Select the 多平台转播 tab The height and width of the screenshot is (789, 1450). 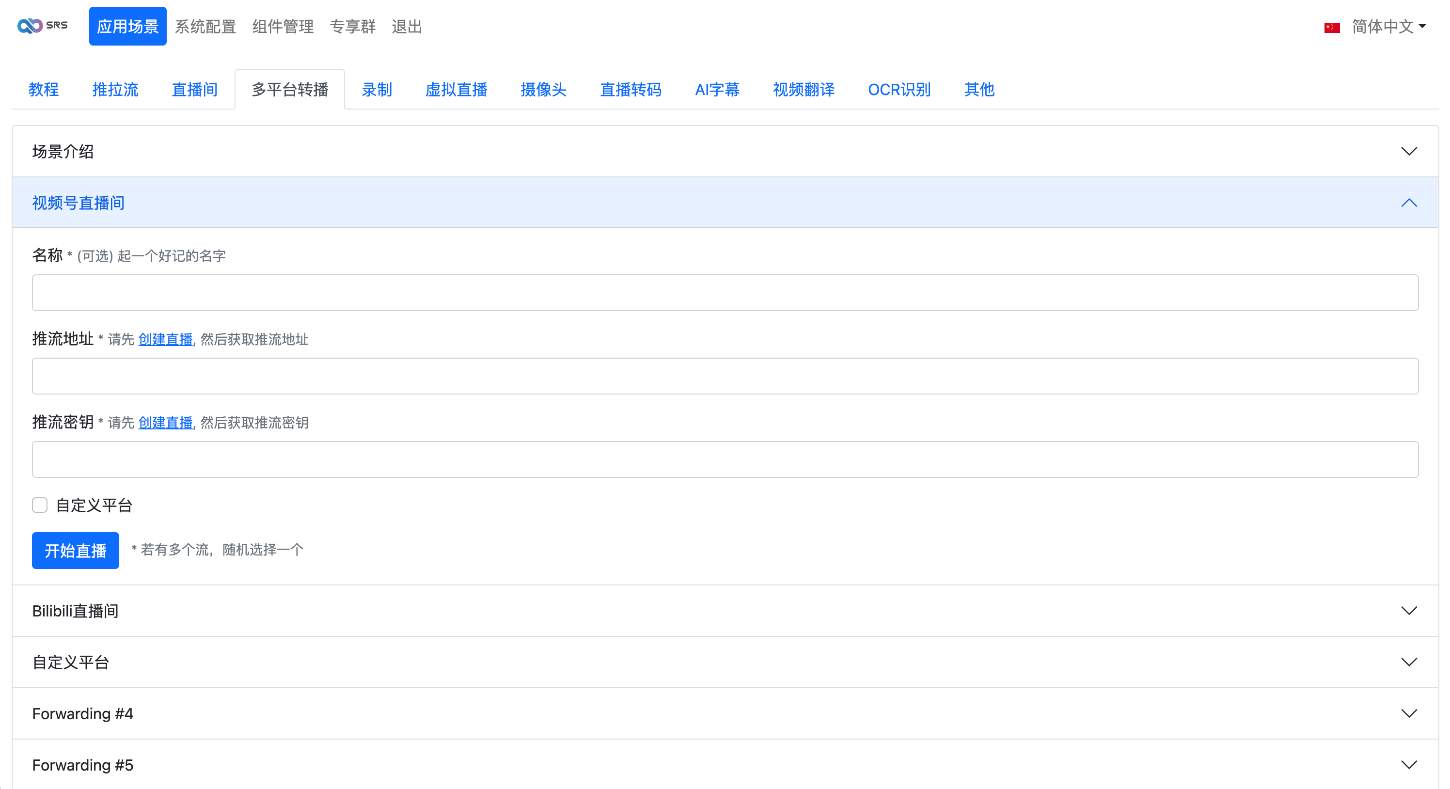[x=290, y=90]
